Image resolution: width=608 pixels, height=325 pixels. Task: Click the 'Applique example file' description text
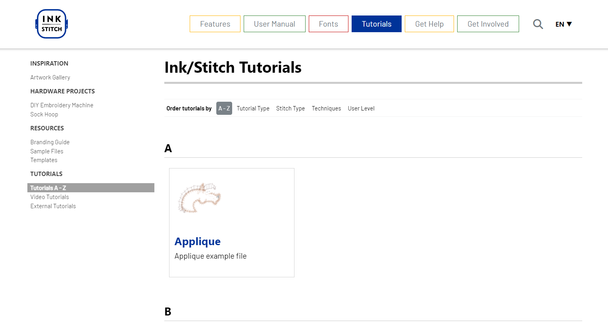click(211, 256)
